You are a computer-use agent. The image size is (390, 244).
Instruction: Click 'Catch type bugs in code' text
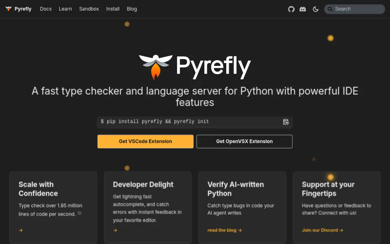pos(241,209)
